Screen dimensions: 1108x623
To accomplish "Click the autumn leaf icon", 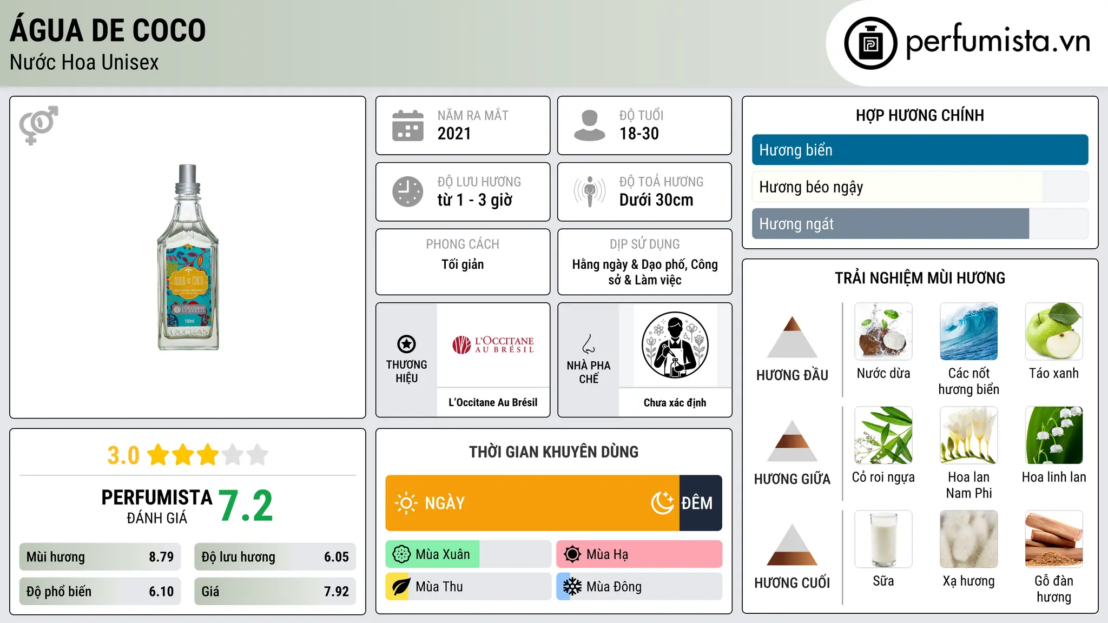I will (x=401, y=587).
